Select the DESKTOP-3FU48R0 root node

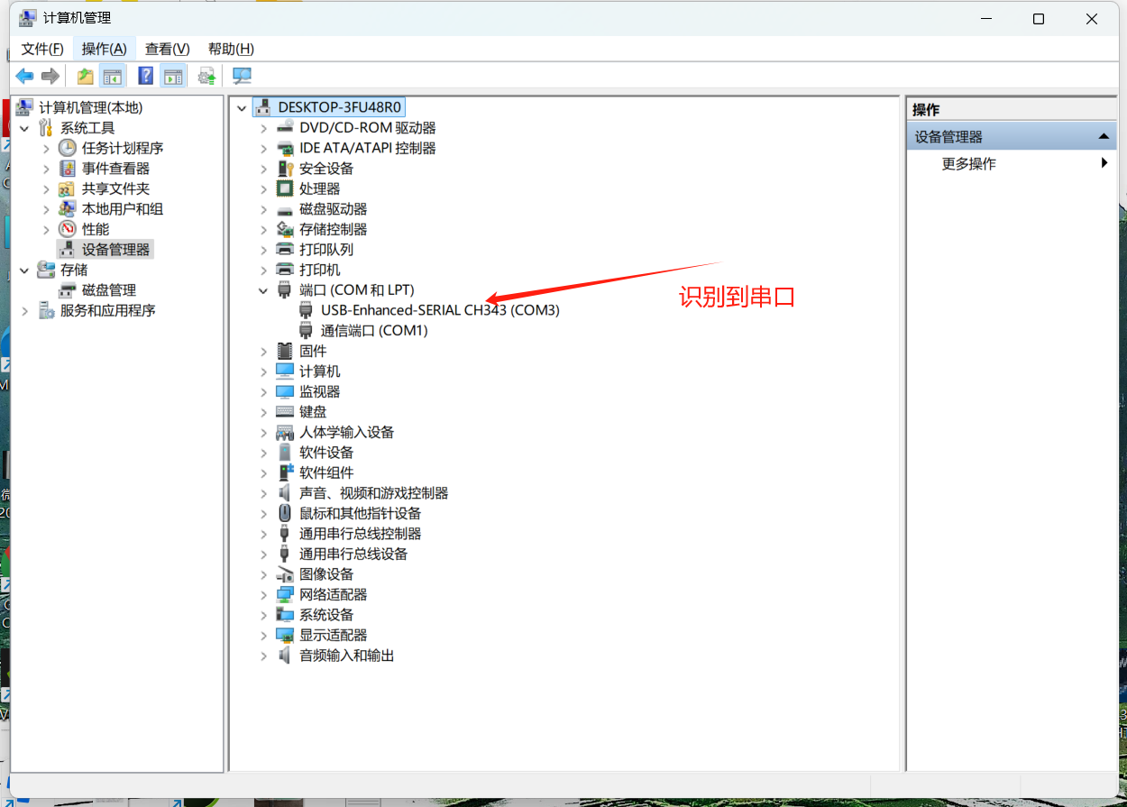click(x=339, y=107)
